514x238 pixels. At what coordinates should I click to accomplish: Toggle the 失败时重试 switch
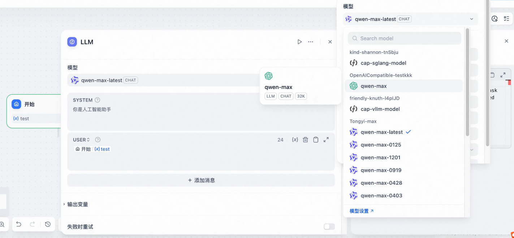(x=329, y=226)
